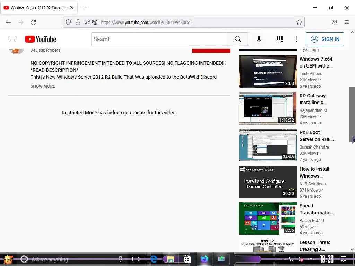355x266 pixels.
Task: Click the SIGN IN button
Action: (x=325, y=39)
